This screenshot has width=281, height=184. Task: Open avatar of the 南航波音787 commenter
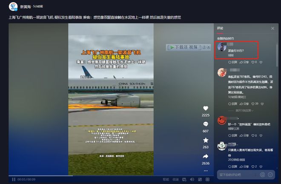click(x=222, y=72)
